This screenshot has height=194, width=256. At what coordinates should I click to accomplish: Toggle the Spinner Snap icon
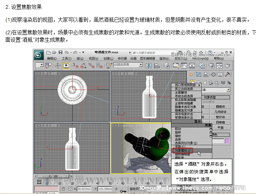100,66
